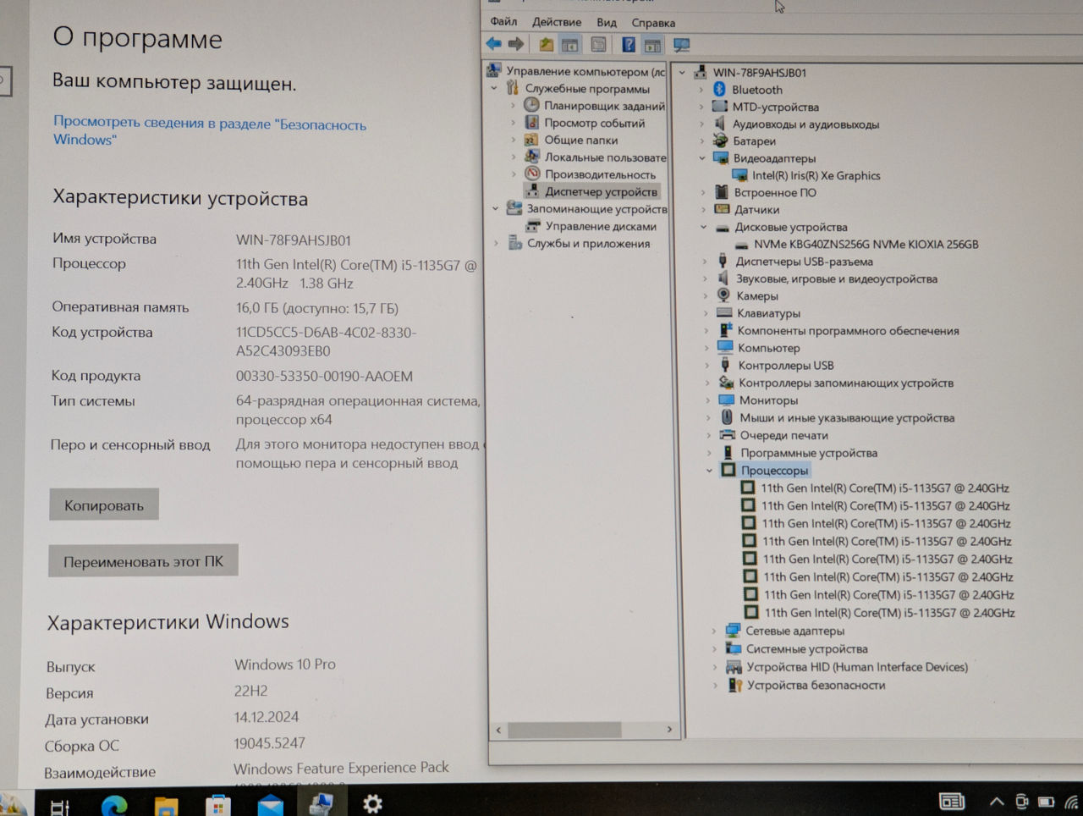Open Производительность in console tree
1083x816 pixels.
[x=600, y=174]
